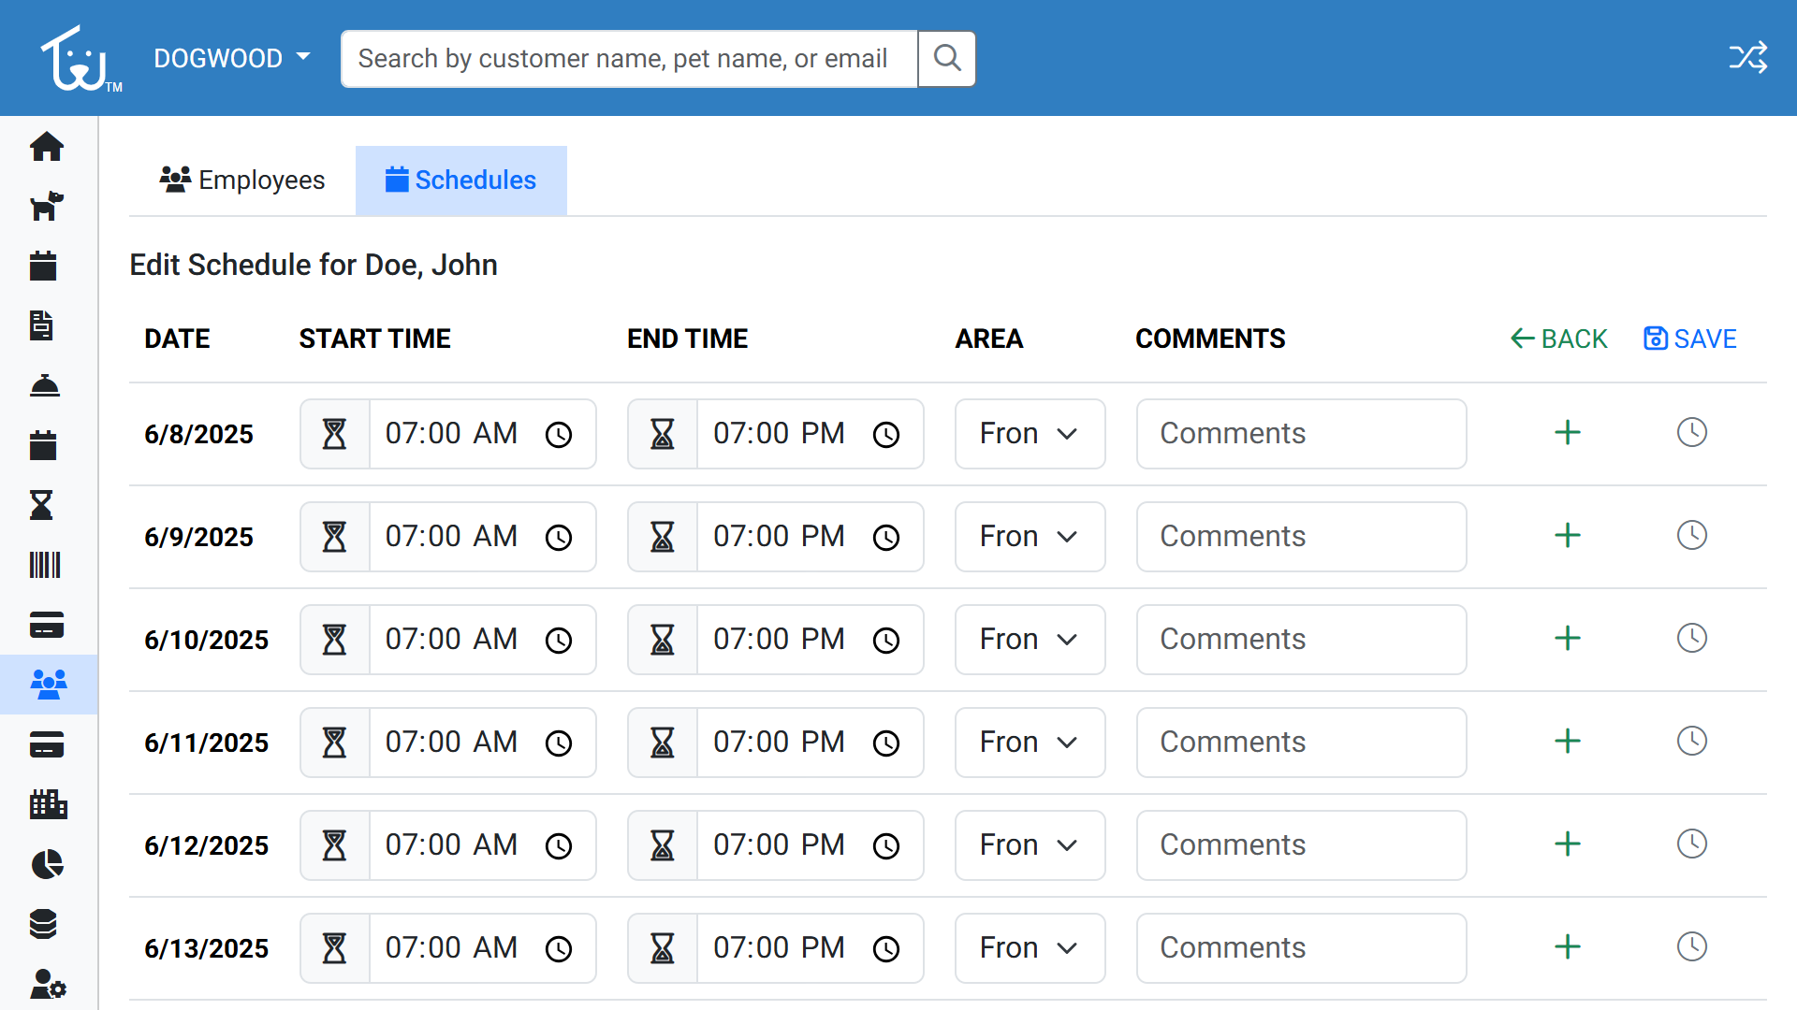1797x1010 pixels.
Task: Expand the DOGWOOD location dropdown
Action: click(x=232, y=58)
